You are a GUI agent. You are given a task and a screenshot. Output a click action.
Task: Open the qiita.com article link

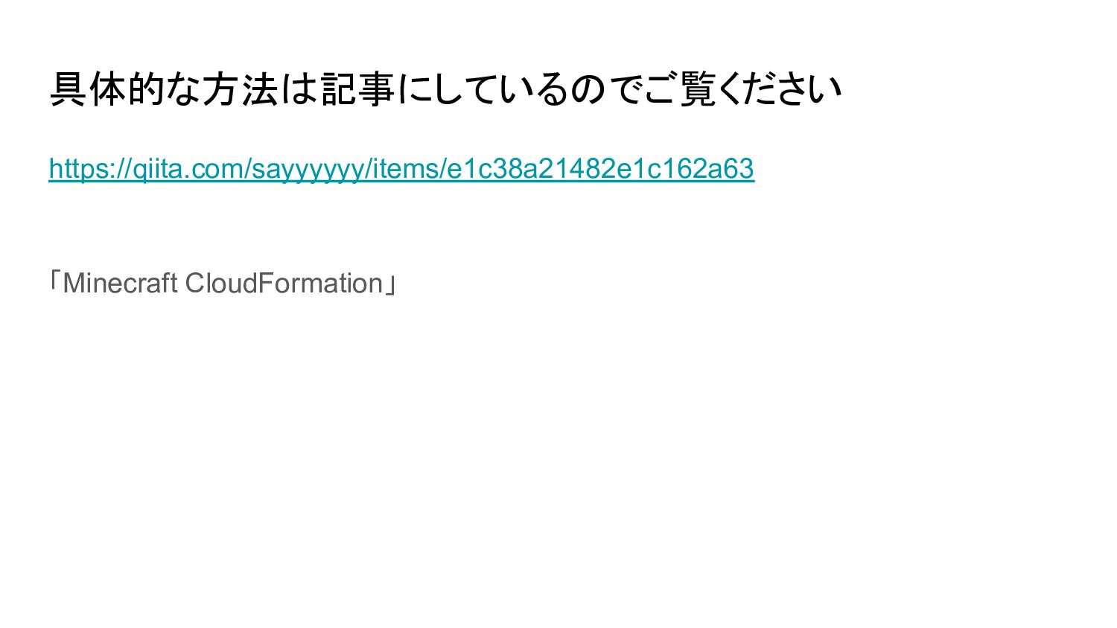click(x=401, y=169)
